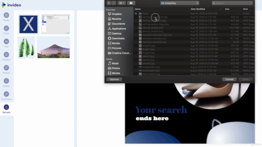
Task: Select the Uploads panel in InVideo sidebar
Action: pos(7,109)
